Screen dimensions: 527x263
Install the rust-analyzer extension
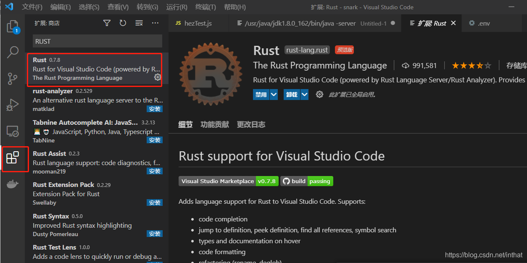tap(155, 108)
